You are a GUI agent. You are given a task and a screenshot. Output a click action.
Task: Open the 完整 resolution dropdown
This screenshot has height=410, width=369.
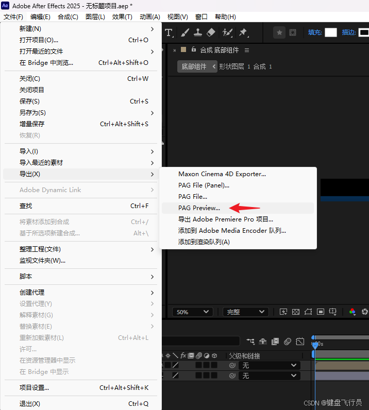[245, 312]
